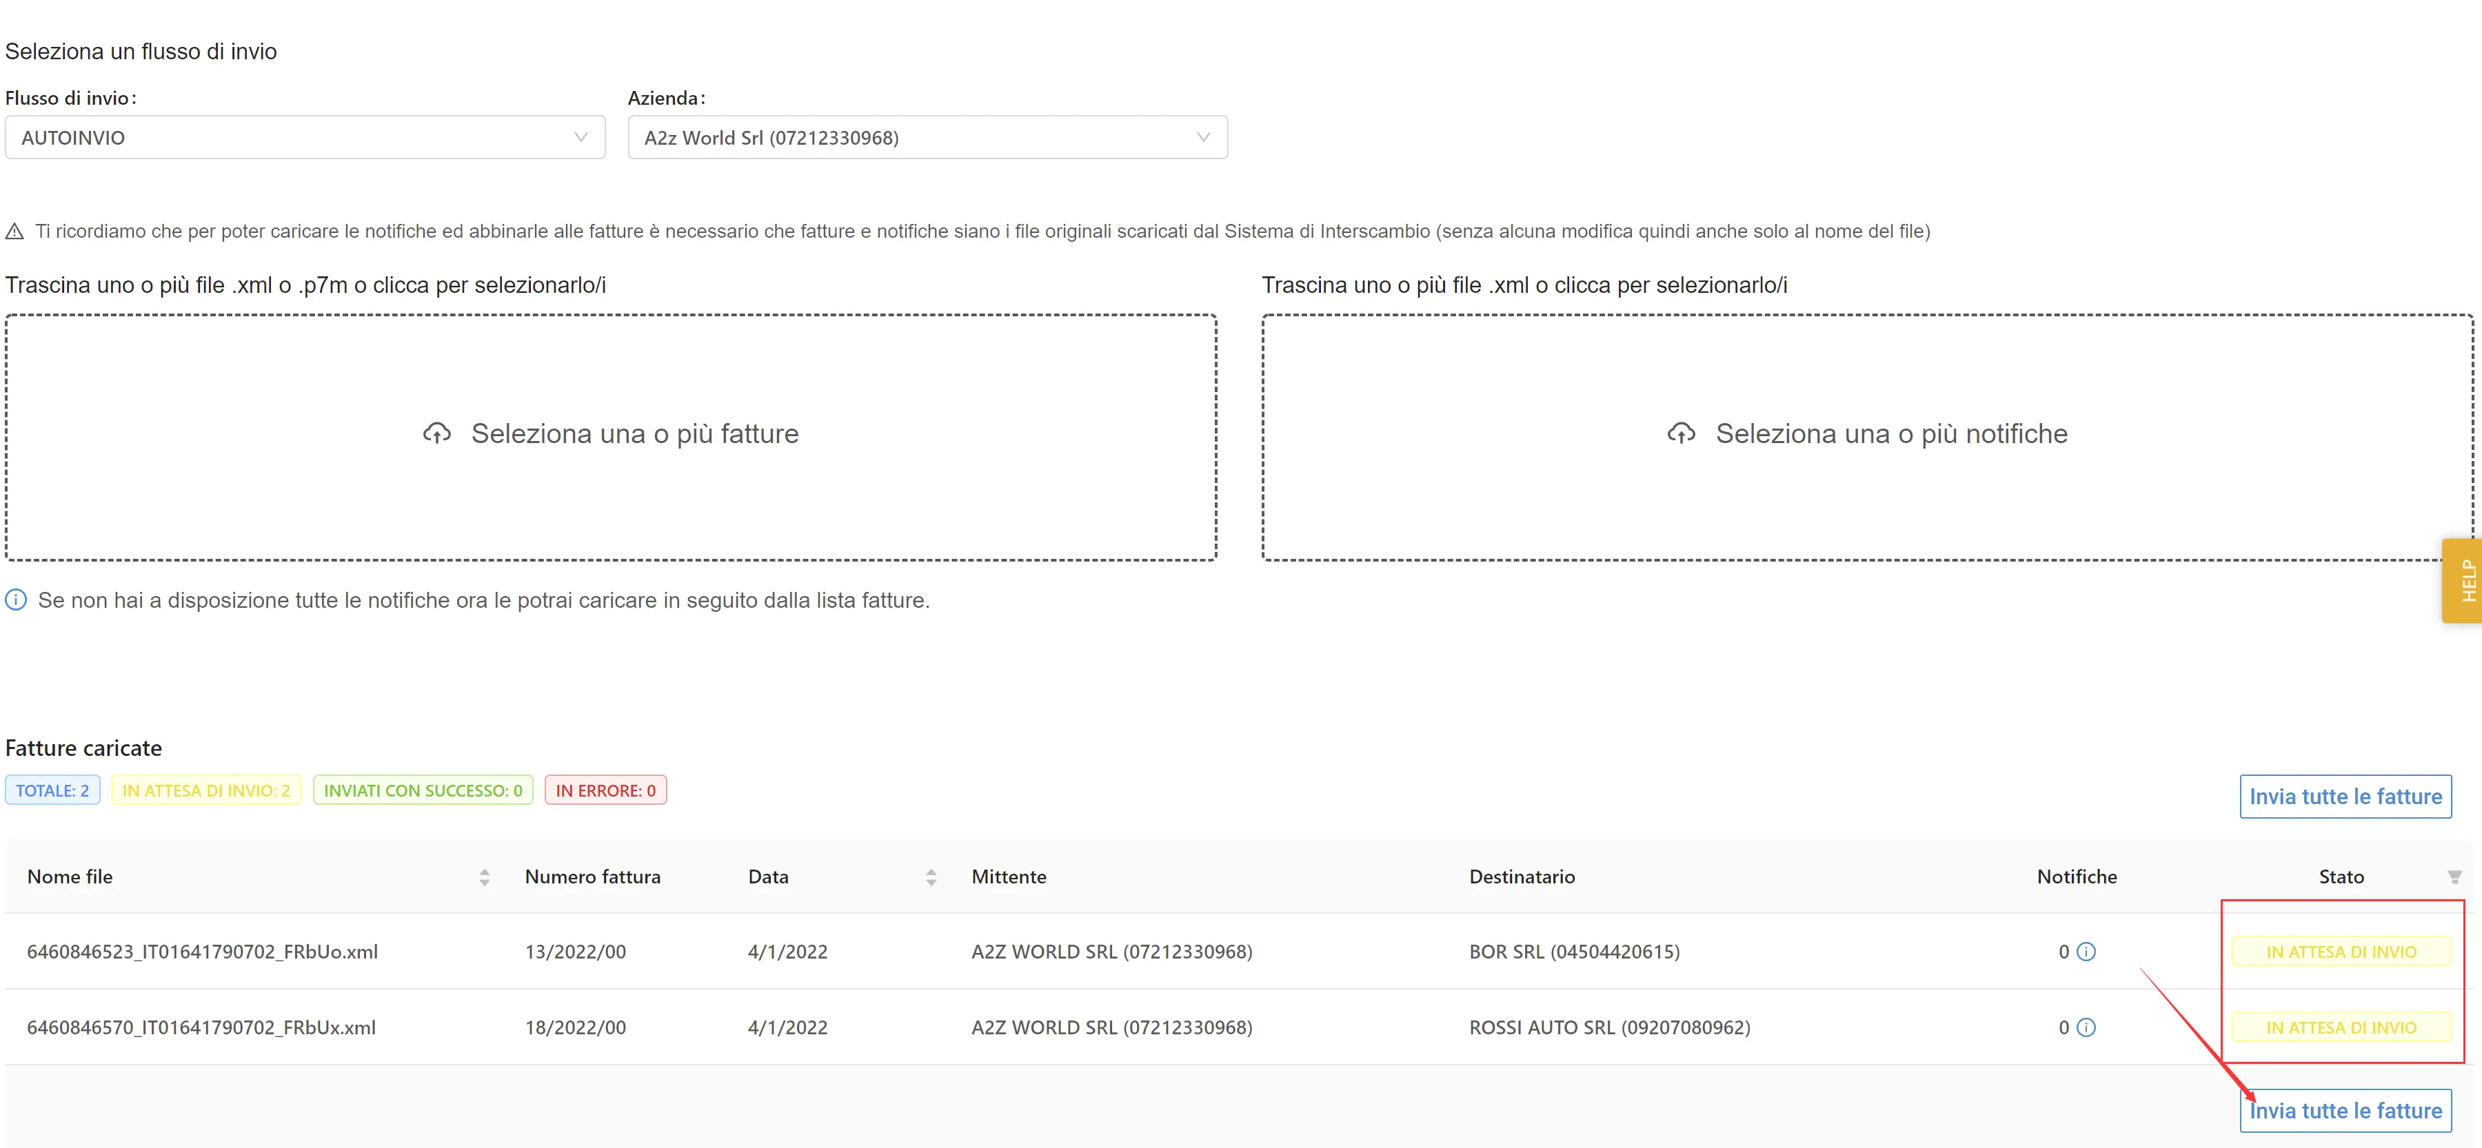The height and width of the screenshot is (1148, 2482).
Task: Click IN ATTESA DI INVIO status of first row
Action: [2341, 952]
